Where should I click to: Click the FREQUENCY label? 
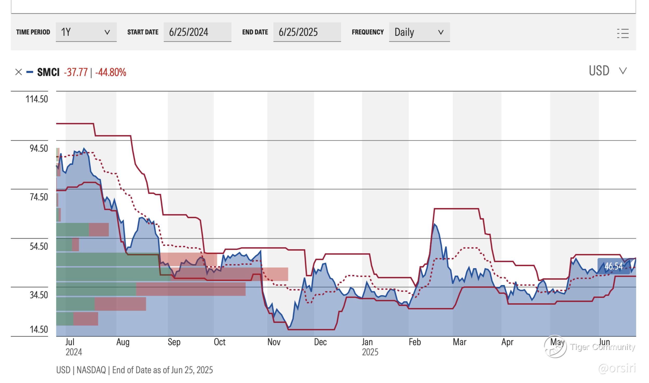[x=368, y=32]
